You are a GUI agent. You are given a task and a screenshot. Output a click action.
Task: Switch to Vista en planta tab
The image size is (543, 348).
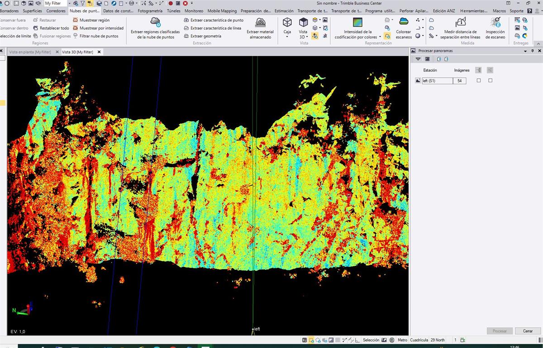[x=30, y=52]
